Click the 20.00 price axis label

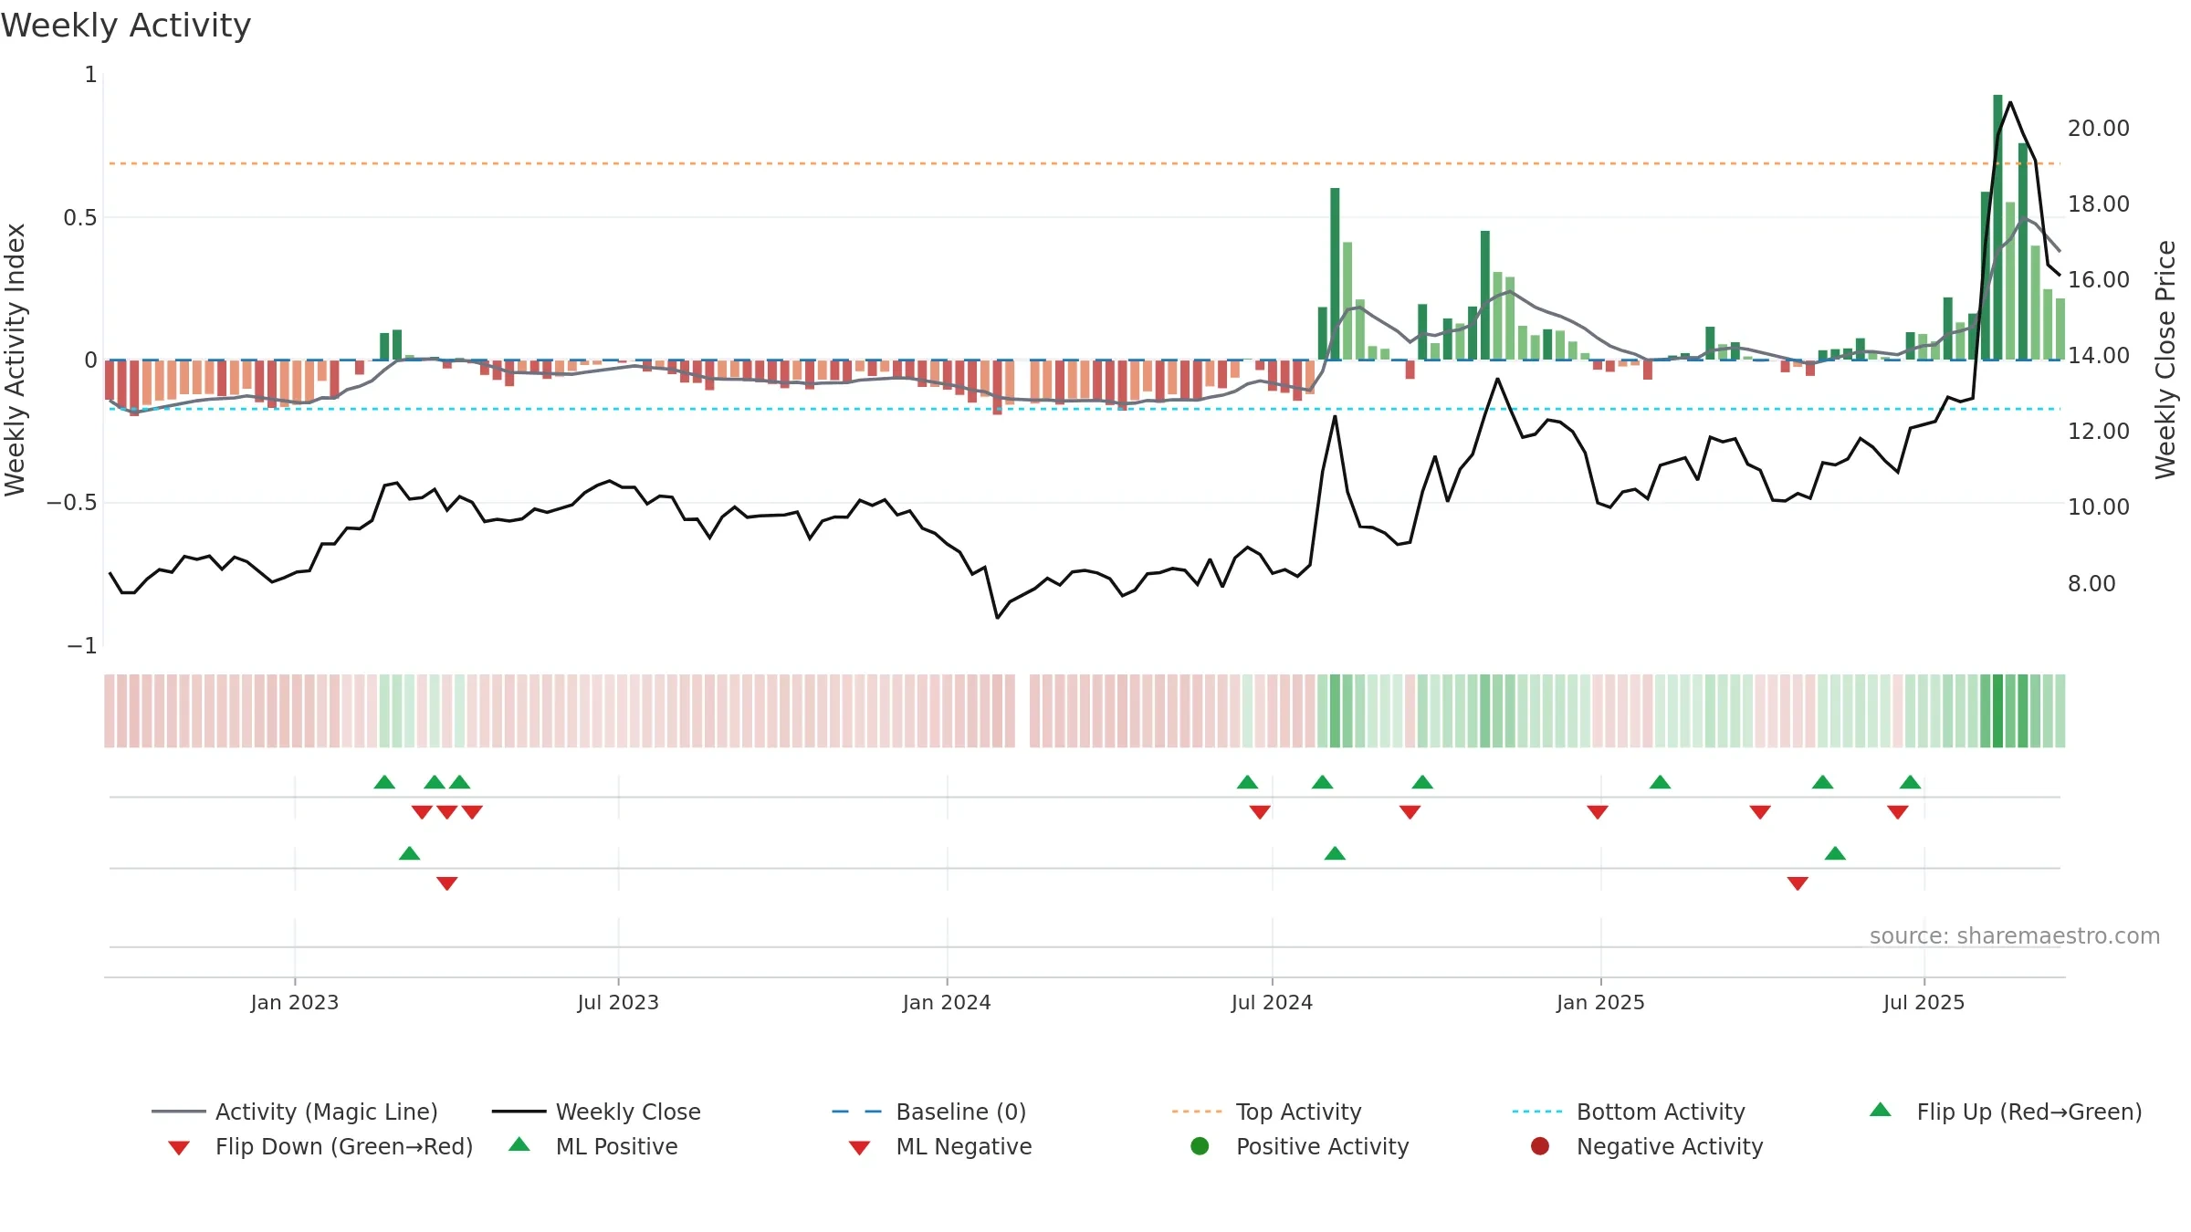(2099, 129)
